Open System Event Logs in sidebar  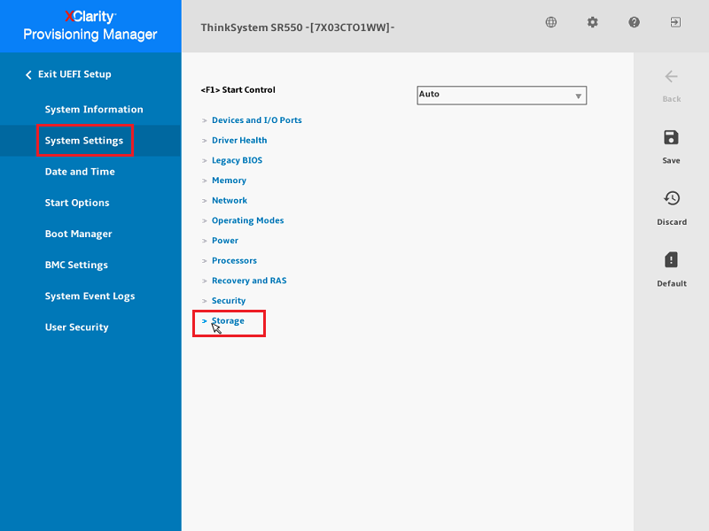(90, 296)
